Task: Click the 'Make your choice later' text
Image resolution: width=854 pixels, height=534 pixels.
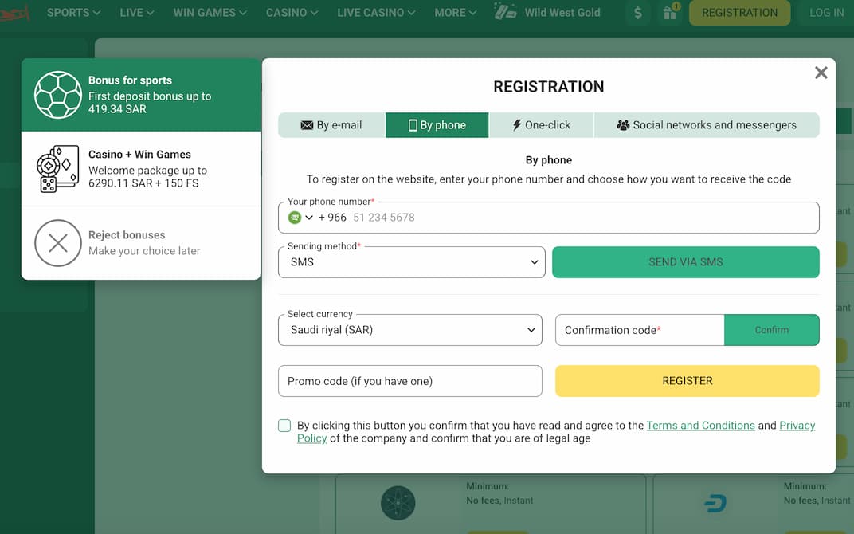Action: tap(144, 250)
